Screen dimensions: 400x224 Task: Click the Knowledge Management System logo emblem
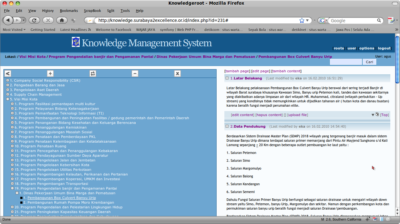(x=76, y=42)
